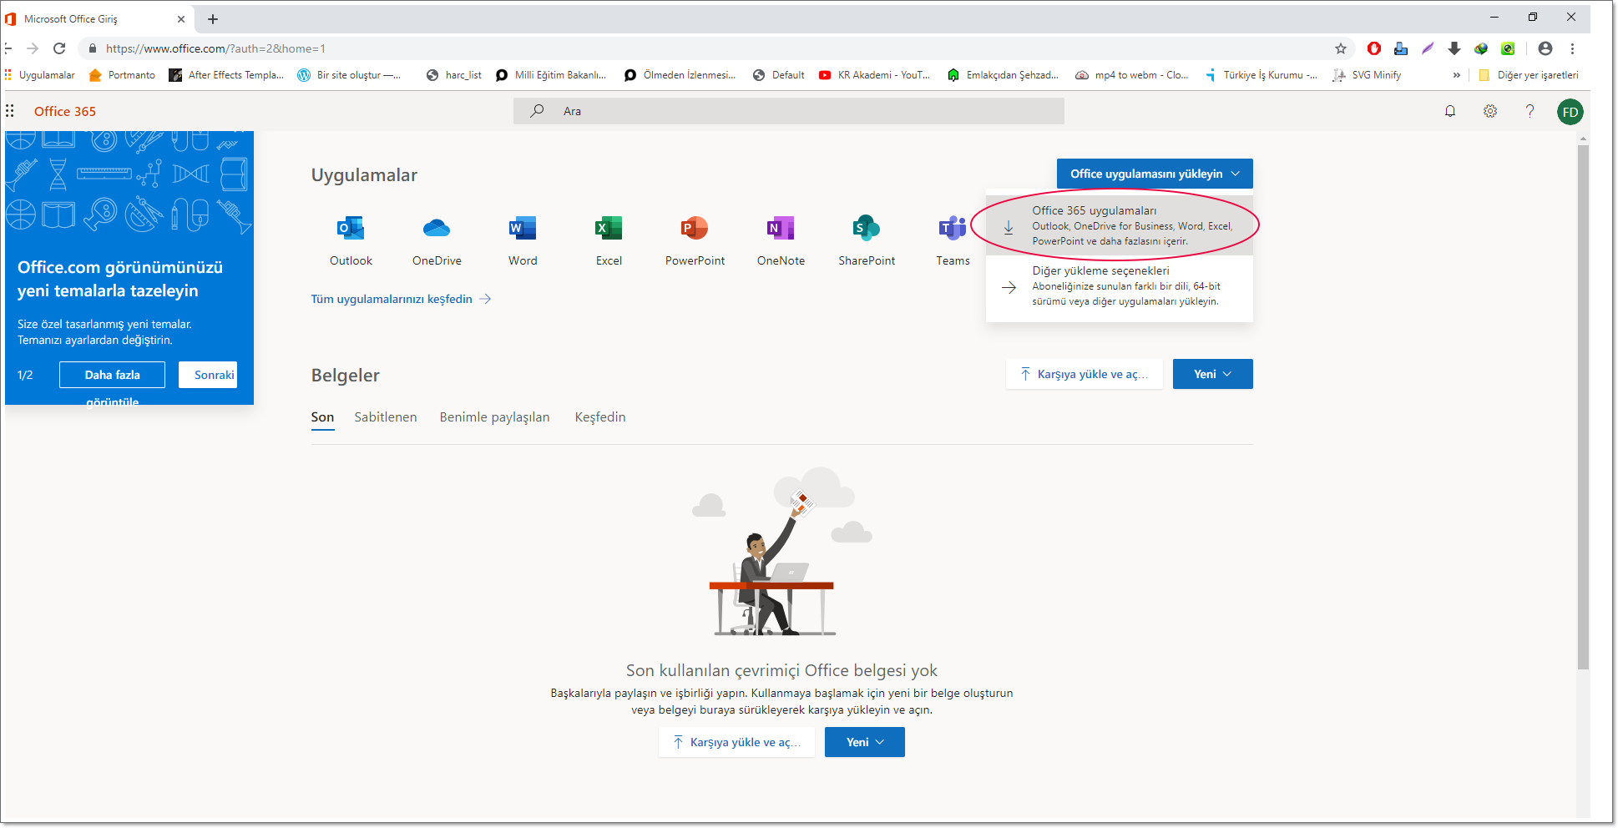Open the Outlook app icon
Image resolution: width=1618 pixels, height=828 pixels.
[x=351, y=229]
